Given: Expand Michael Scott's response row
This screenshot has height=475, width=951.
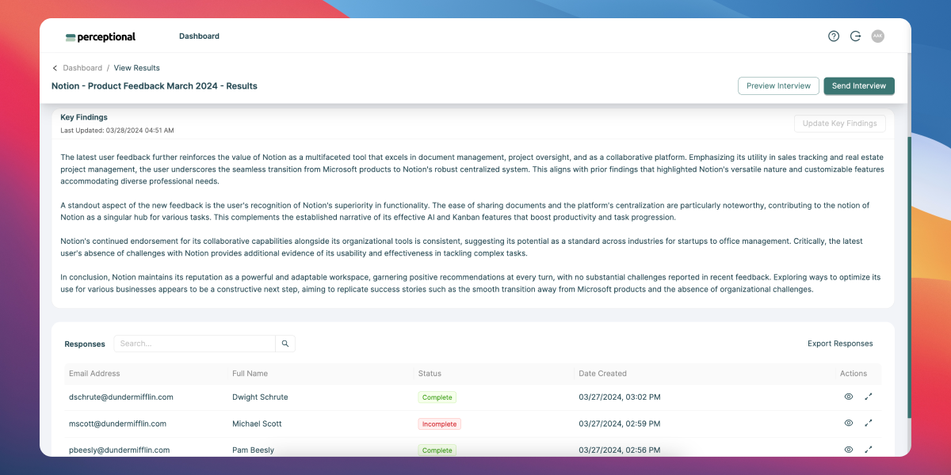Looking at the screenshot, I should (869, 424).
